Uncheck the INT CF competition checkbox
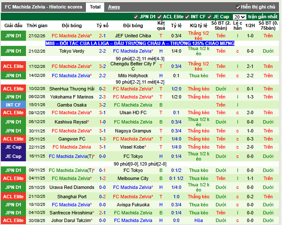Image resolution: width=282 pixels, height=225 pixels. [187, 17]
